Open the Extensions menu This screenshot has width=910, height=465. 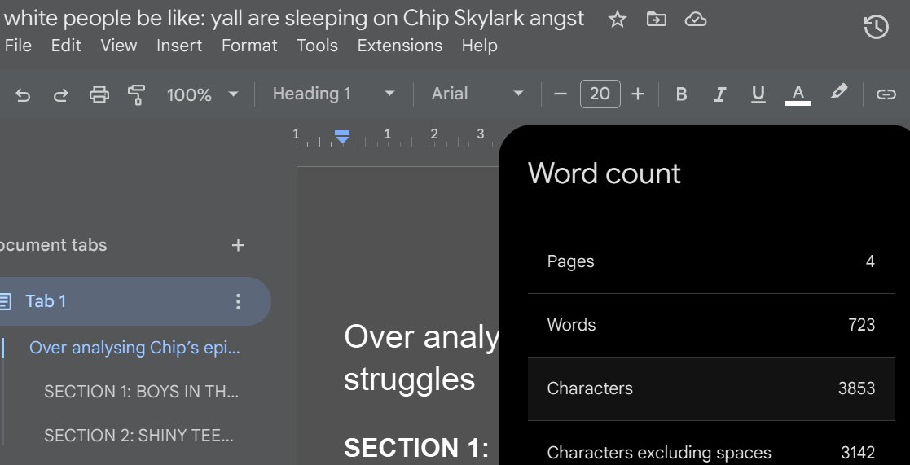400,46
